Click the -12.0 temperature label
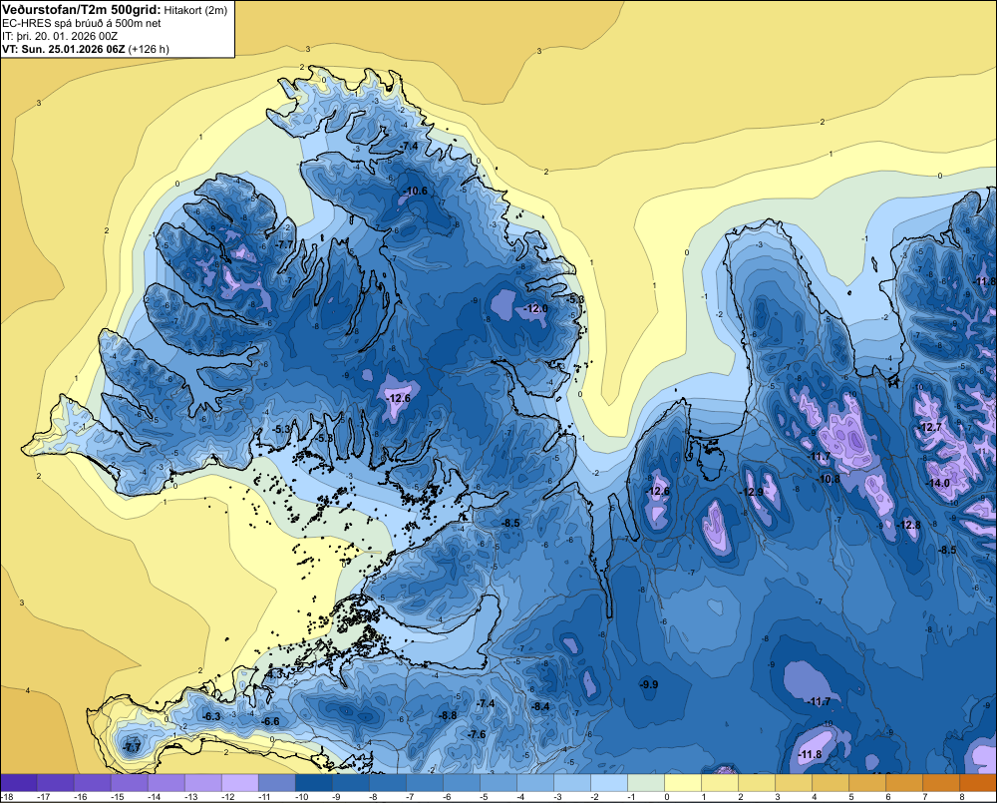The width and height of the screenshot is (997, 803). click(535, 308)
